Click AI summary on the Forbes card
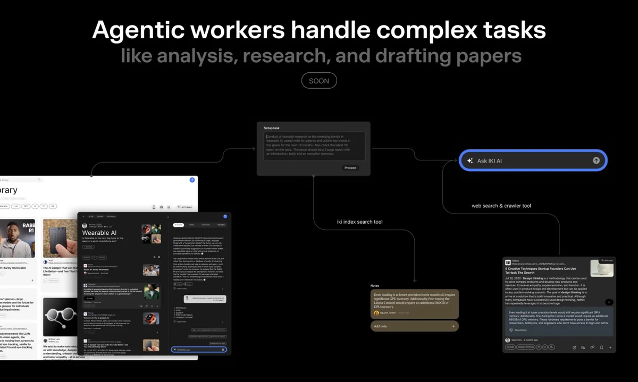The height and width of the screenshot is (382, 638). (518, 330)
